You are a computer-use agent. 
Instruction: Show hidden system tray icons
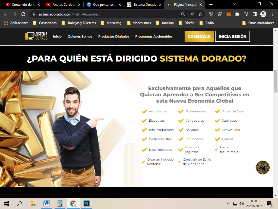pyautogui.click(x=228, y=203)
